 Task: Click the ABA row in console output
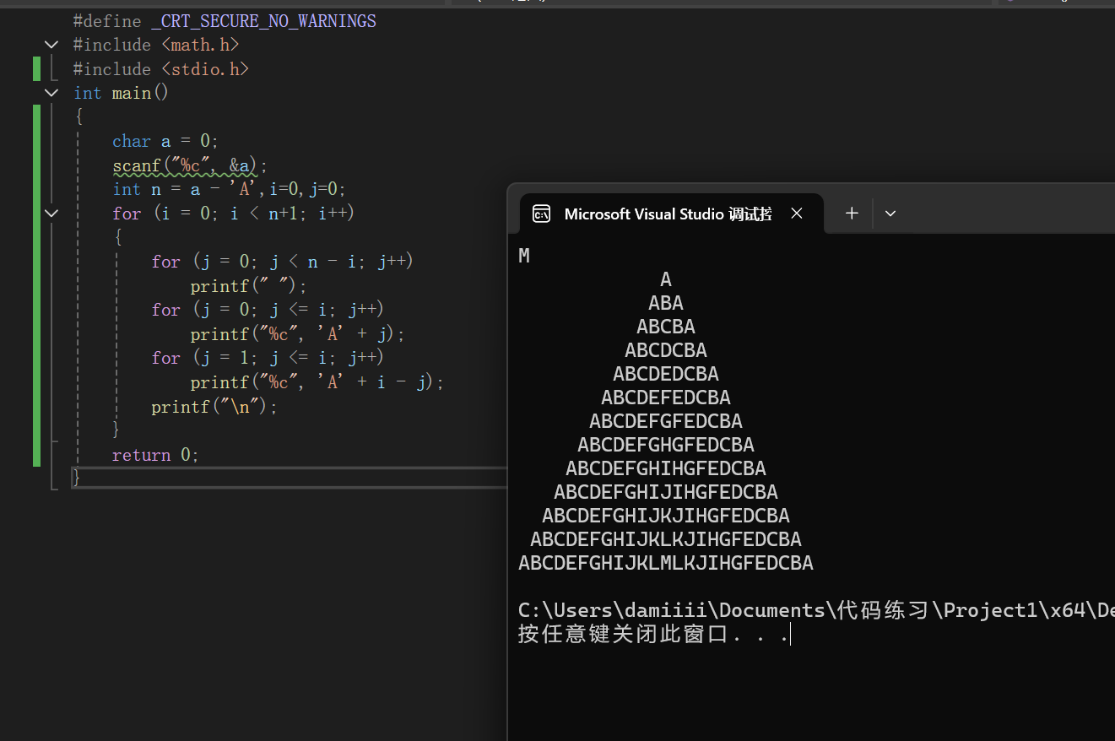pyautogui.click(x=666, y=303)
